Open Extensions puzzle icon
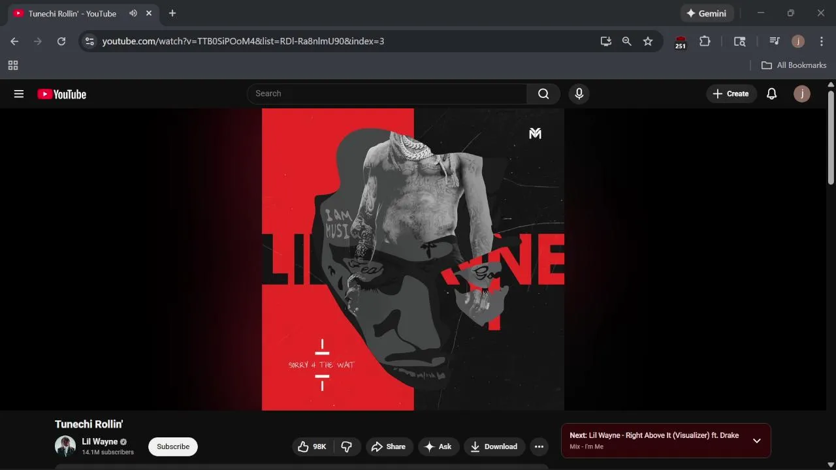This screenshot has width=836, height=470. (705, 41)
